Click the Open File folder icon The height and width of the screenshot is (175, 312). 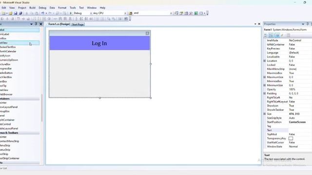[x=11, y=13]
